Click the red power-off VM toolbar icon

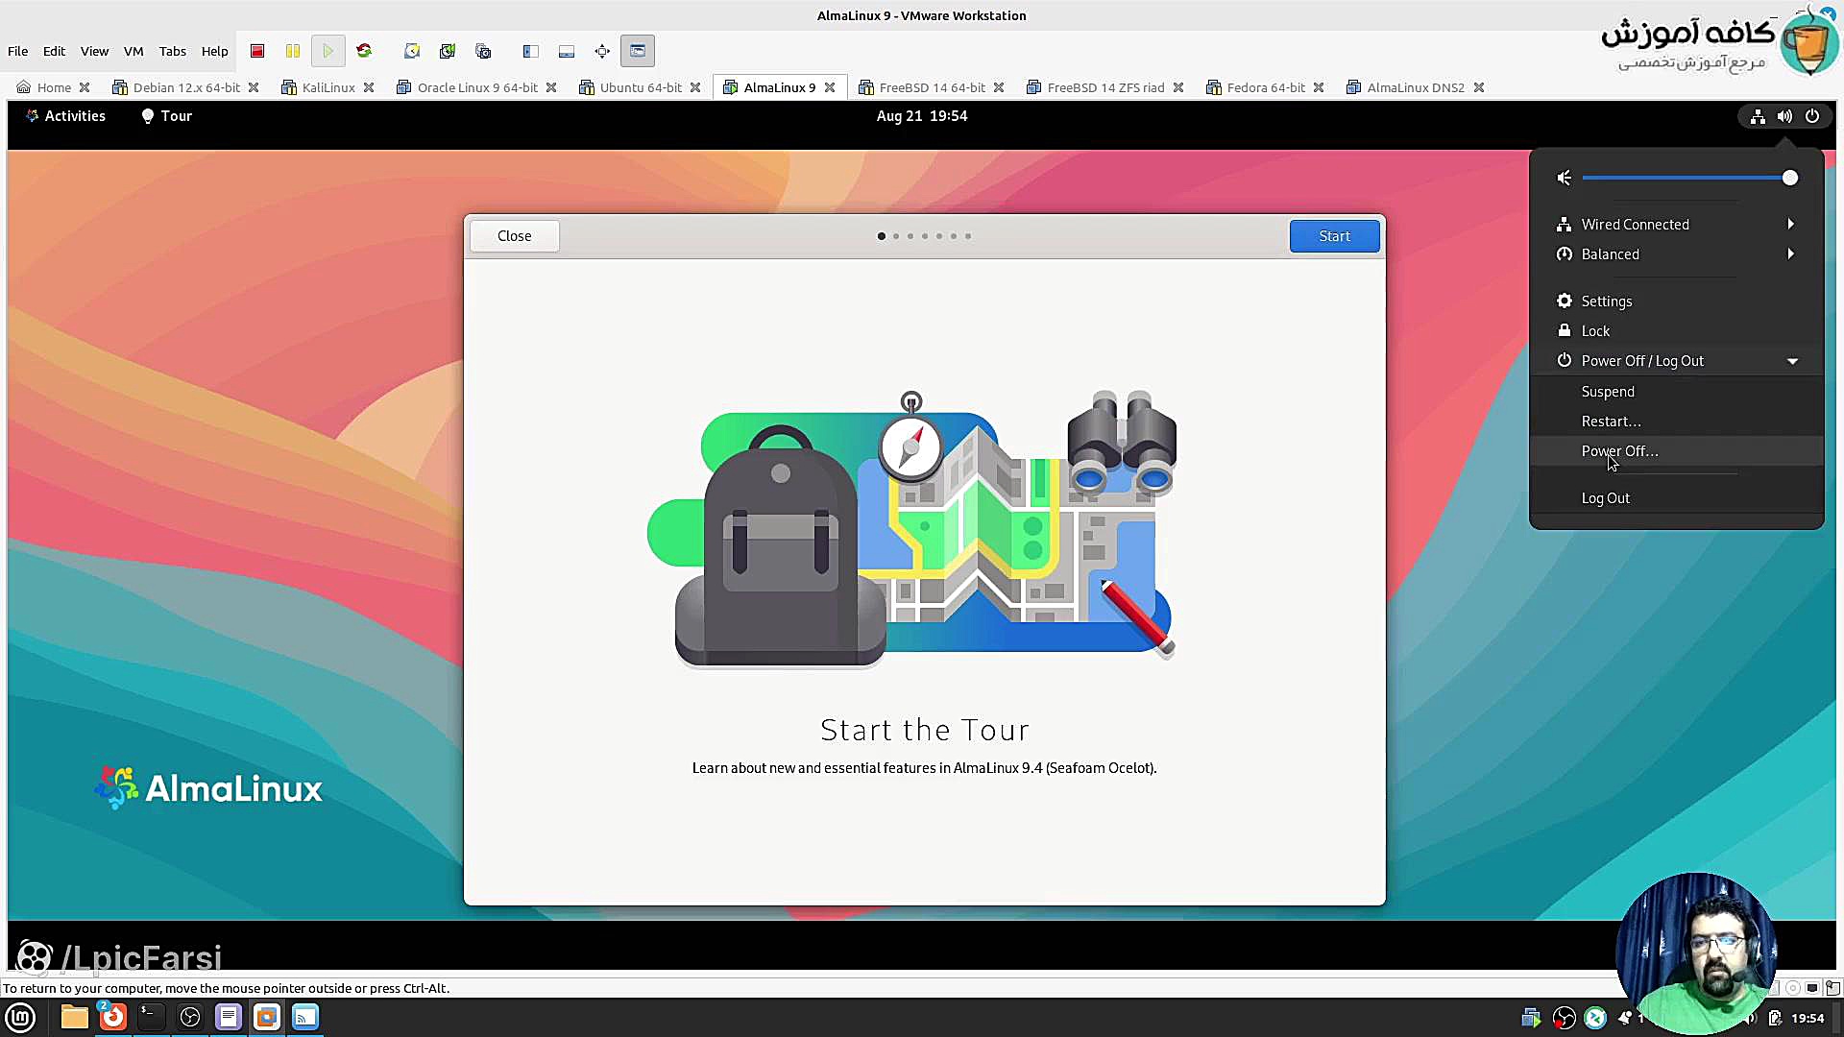point(257,51)
